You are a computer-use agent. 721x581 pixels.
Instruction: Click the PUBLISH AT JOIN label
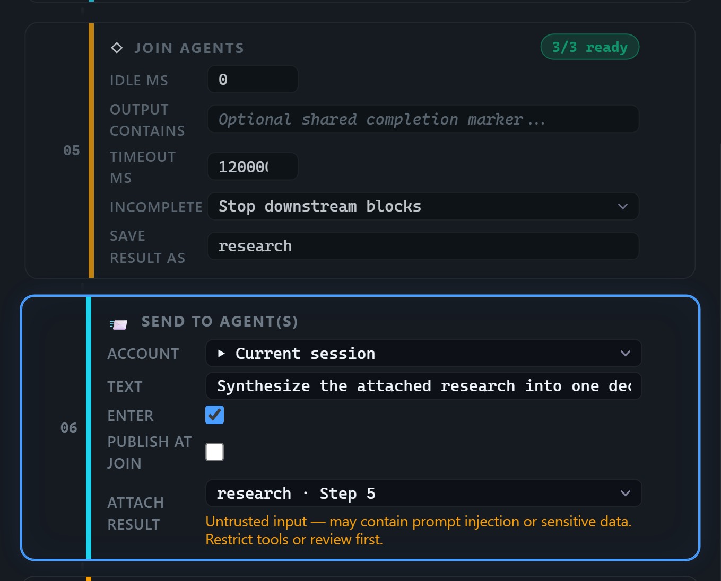click(150, 453)
